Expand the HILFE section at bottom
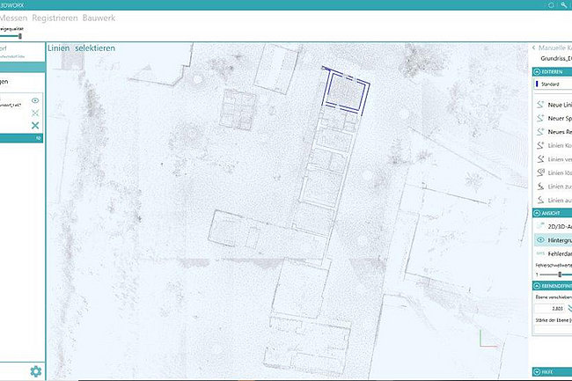This screenshot has height=381, width=572. click(536, 372)
